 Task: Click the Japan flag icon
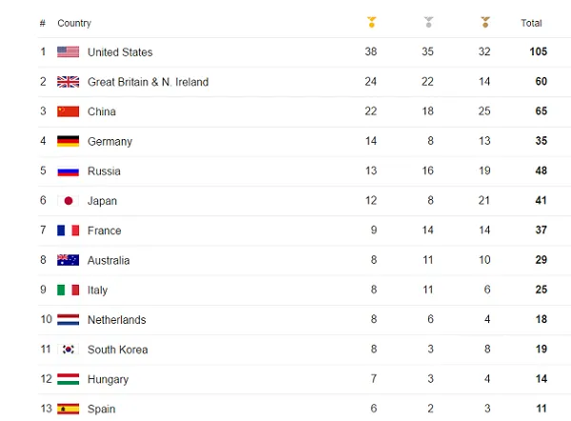[x=69, y=201]
